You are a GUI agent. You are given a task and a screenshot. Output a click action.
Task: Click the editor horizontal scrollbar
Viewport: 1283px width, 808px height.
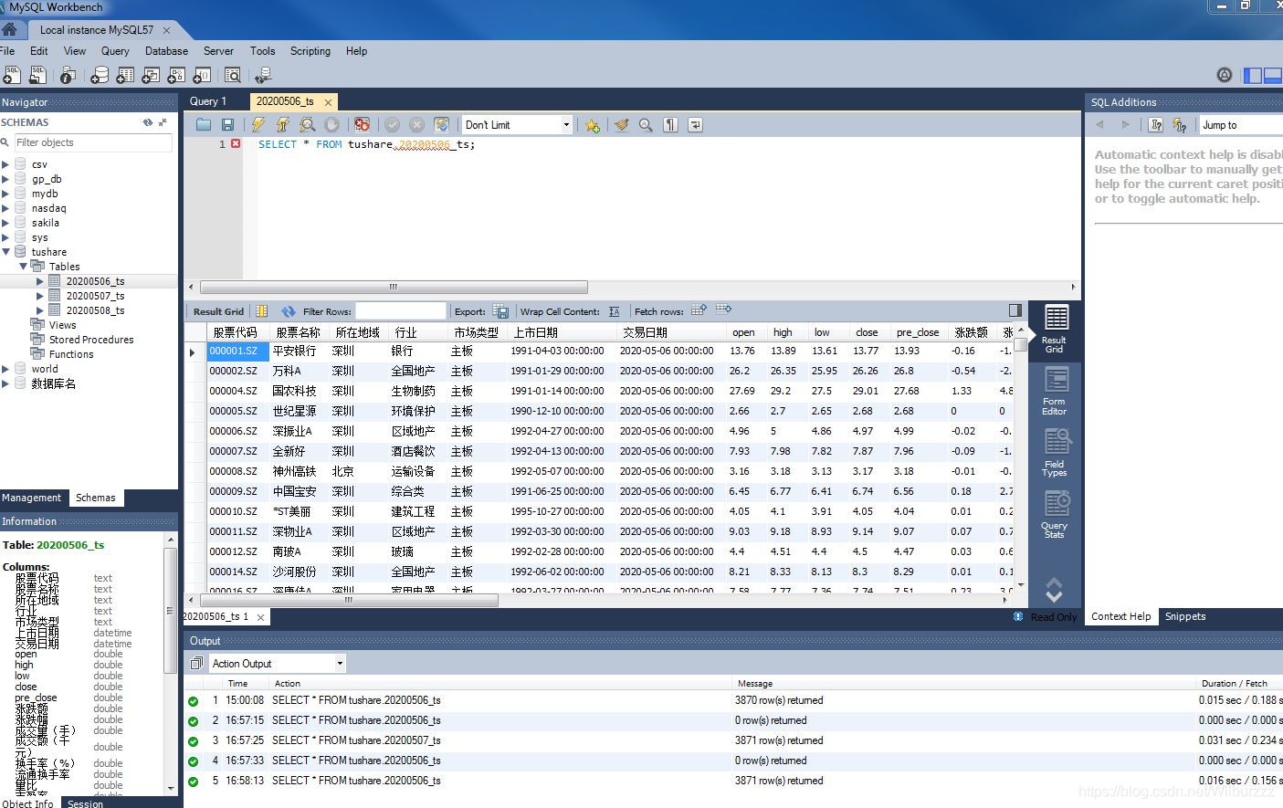[x=394, y=287]
